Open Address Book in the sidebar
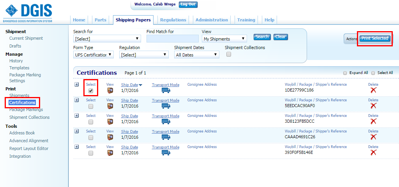Viewport: 399px width, 187px height. (x=22, y=133)
